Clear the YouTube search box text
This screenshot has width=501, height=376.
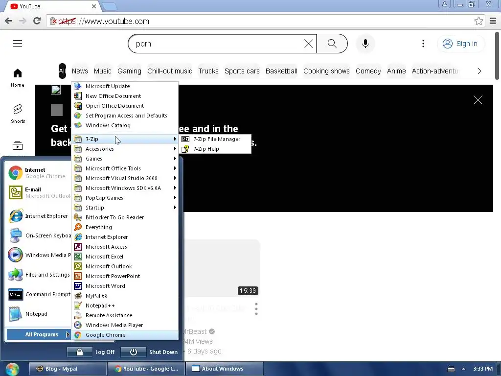click(x=308, y=44)
